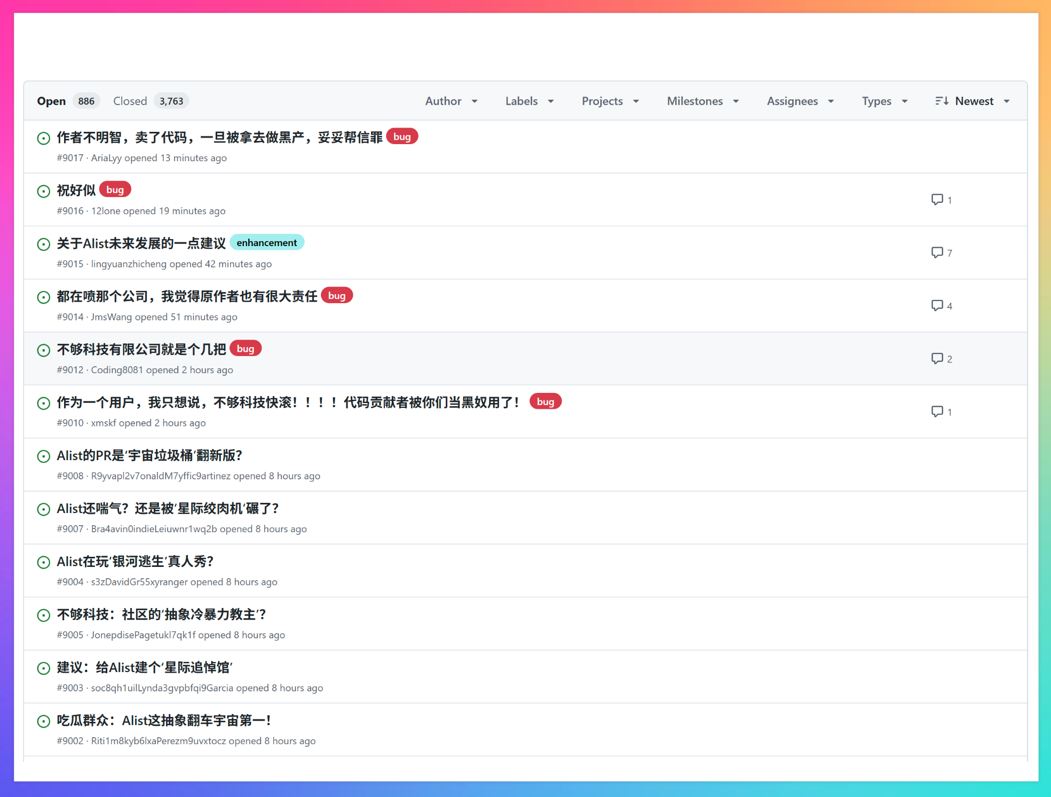Click the open circle icon next to #9002
Viewport: 1051px width, 797px height.
coord(43,721)
